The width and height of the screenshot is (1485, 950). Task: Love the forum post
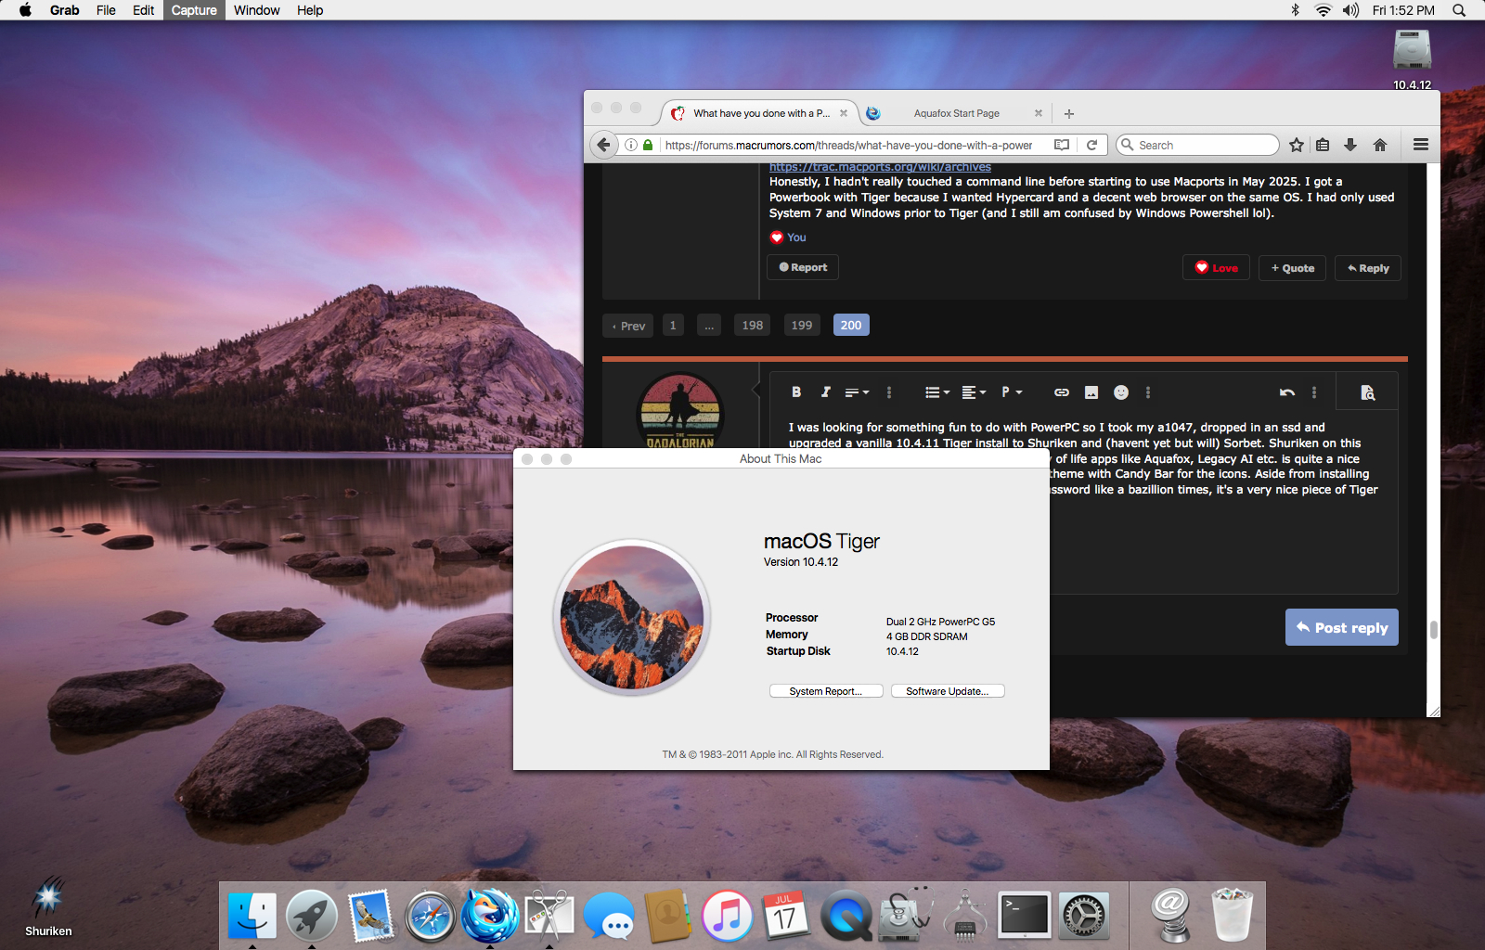click(1216, 268)
